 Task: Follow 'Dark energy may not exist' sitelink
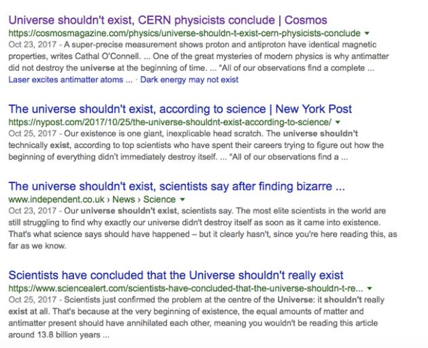click(x=189, y=80)
